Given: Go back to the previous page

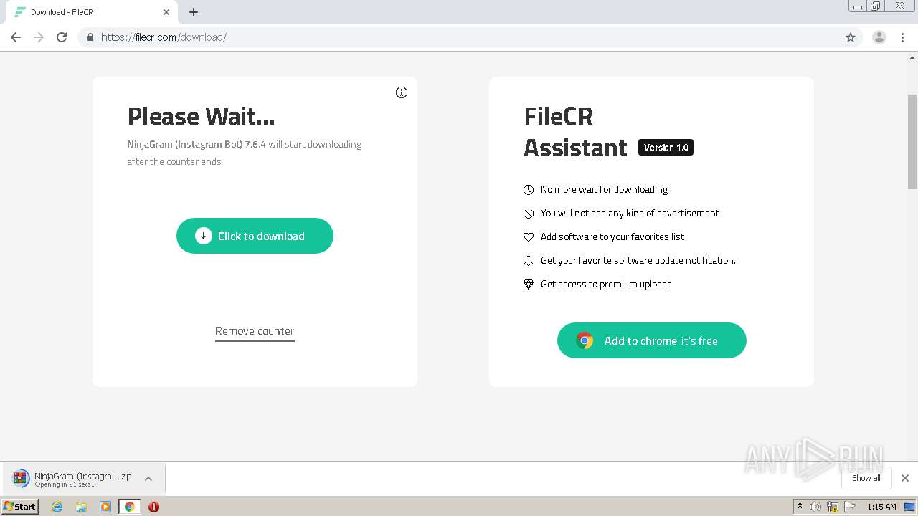Looking at the screenshot, I should pos(16,37).
